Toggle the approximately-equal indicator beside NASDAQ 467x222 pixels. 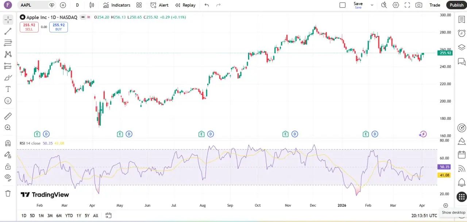(x=89, y=17)
